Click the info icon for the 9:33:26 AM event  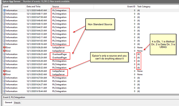[4, 61]
